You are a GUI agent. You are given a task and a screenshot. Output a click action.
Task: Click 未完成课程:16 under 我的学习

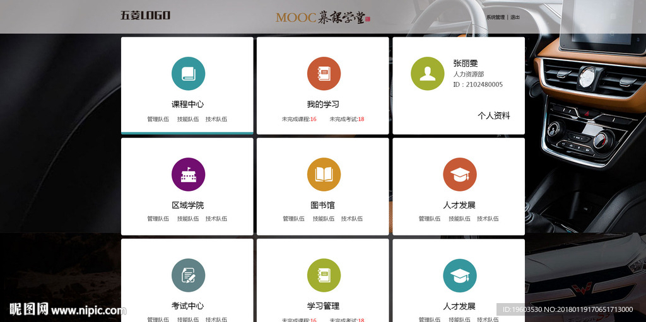299,120
